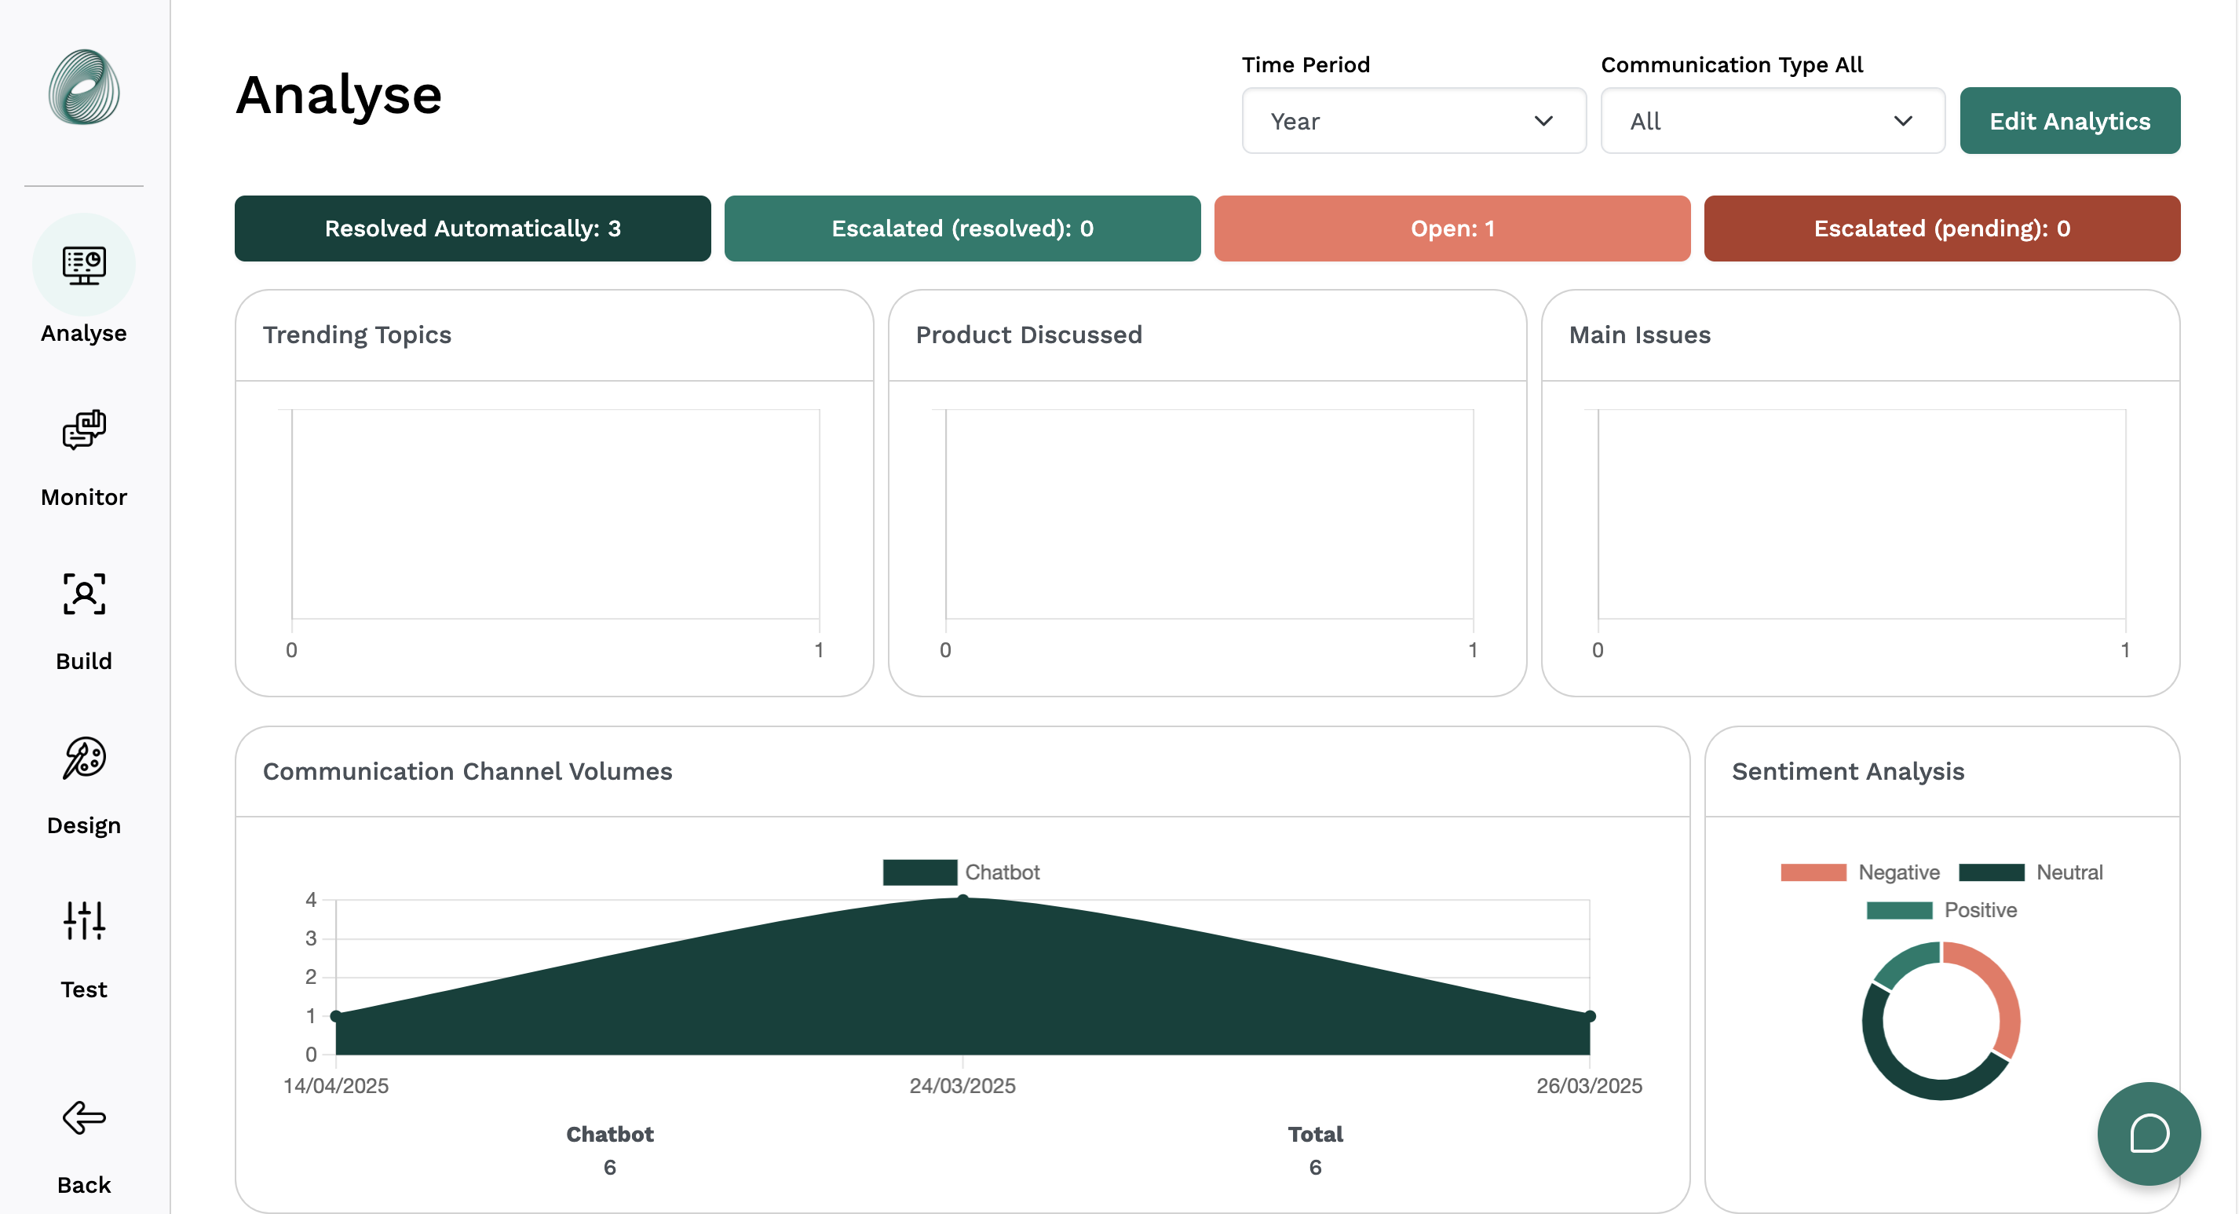Screen dimensions: 2239x1214
Task: Select the Escalated (pending): 0 tile
Action: click(1941, 229)
